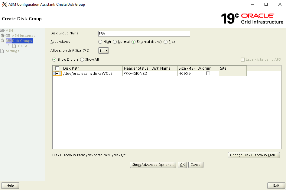
Task: Click the Site column header
Action: [x=233, y=68]
